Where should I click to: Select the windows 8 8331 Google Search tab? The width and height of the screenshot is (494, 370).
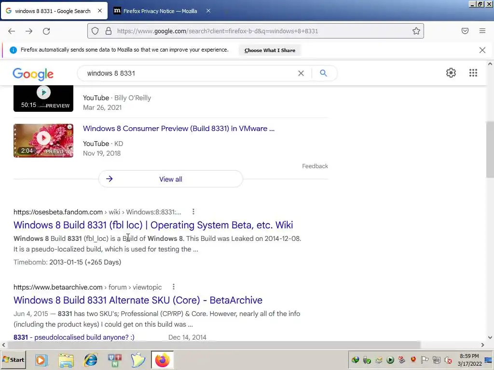click(53, 11)
